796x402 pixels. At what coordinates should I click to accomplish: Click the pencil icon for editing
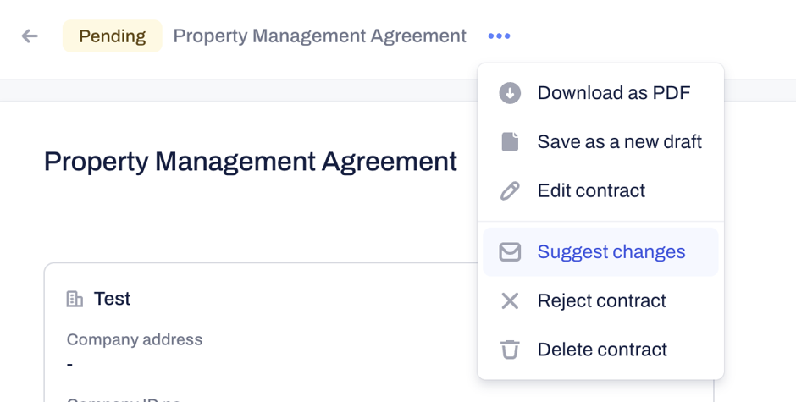(510, 191)
